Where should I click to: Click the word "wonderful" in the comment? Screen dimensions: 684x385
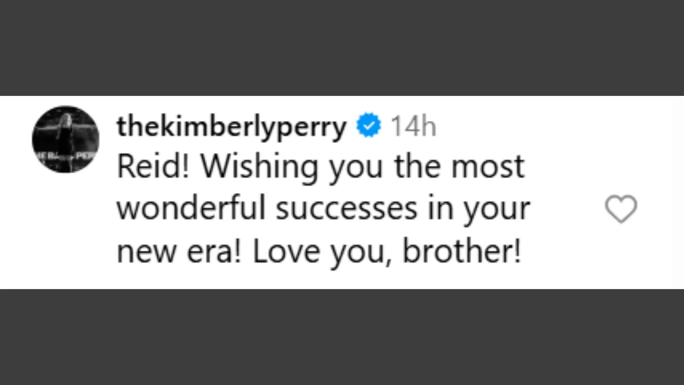coord(192,208)
